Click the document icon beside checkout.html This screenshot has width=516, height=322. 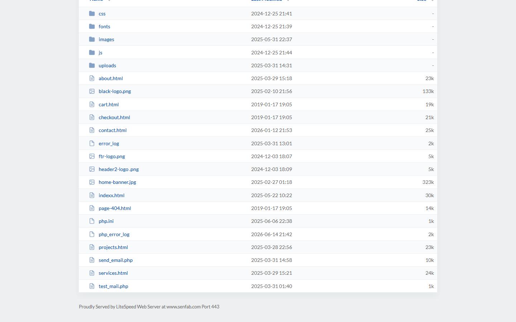point(92,117)
